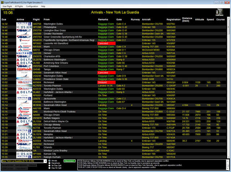The height and width of the screenshot is (172, 231).
Task: Click the 15:06 clock display
Action: coord(8,13)
